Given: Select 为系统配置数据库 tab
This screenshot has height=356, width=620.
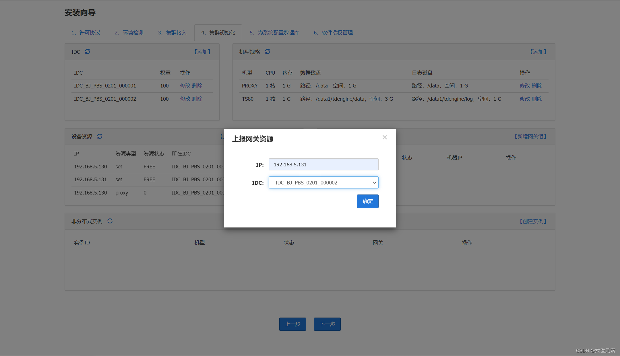Looking at the screenshot, I should point(274,33).
